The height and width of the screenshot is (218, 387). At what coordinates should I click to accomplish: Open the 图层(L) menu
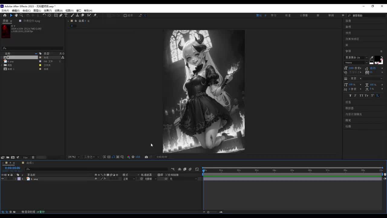tap(37, 11)
